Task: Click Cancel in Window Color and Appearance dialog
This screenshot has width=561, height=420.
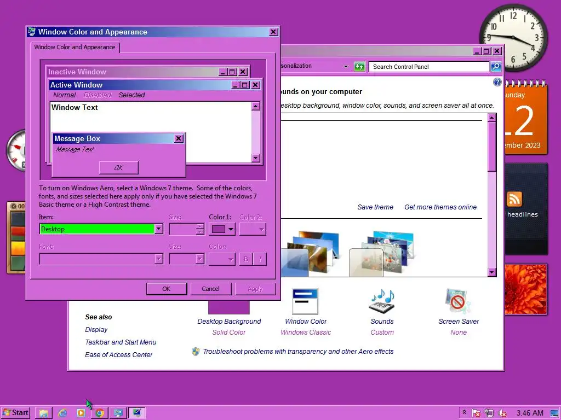Action: (210, 289)
